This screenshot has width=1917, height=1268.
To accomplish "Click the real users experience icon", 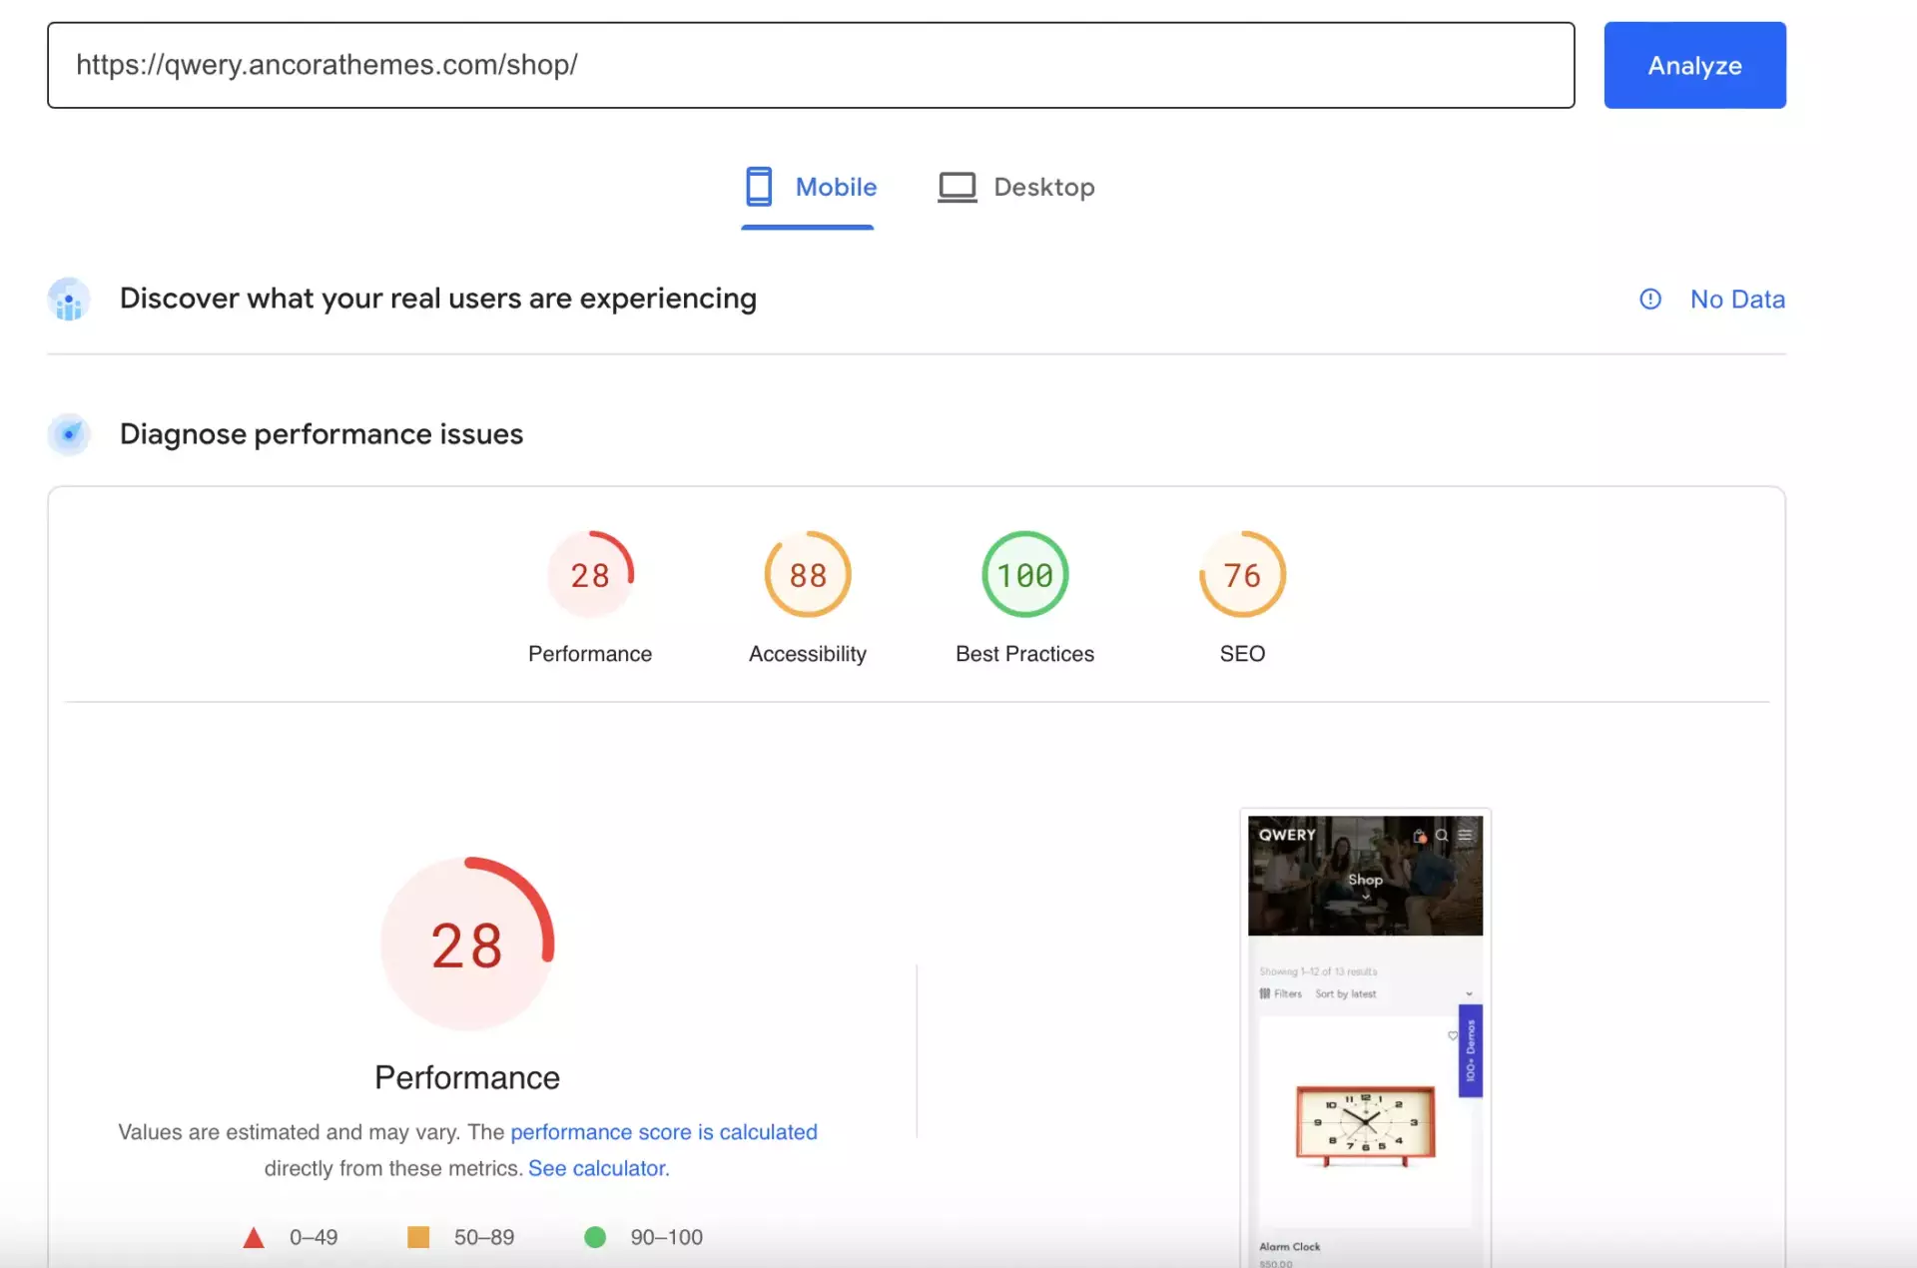I will click(x=69, y=299).
